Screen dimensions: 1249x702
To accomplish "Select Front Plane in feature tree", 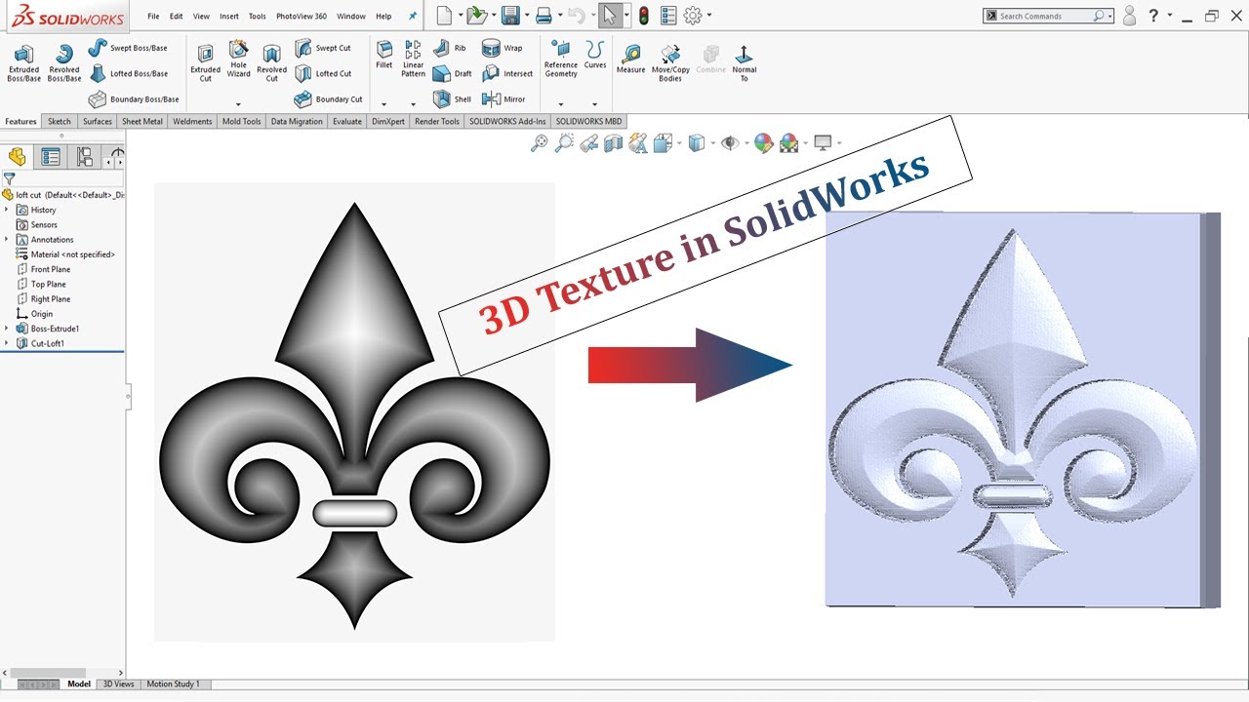I will (x=51, y=269).
